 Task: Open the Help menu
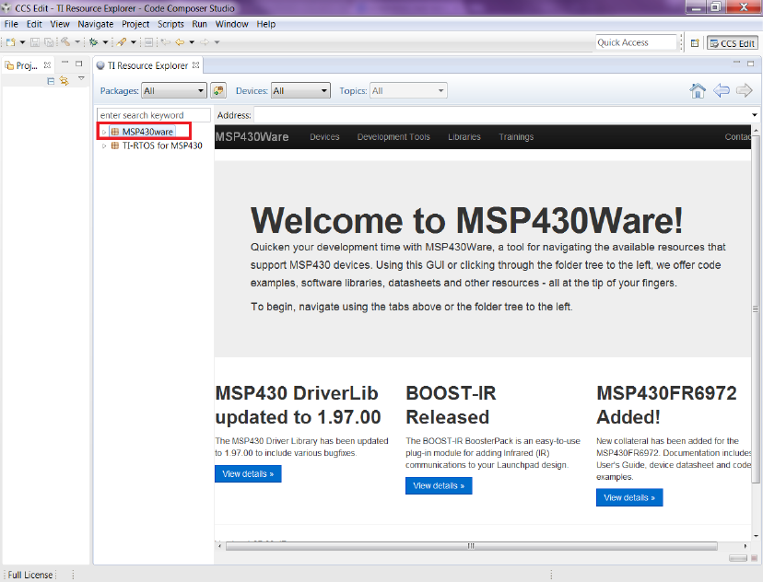pyautogui.click(x=265, y=24)
